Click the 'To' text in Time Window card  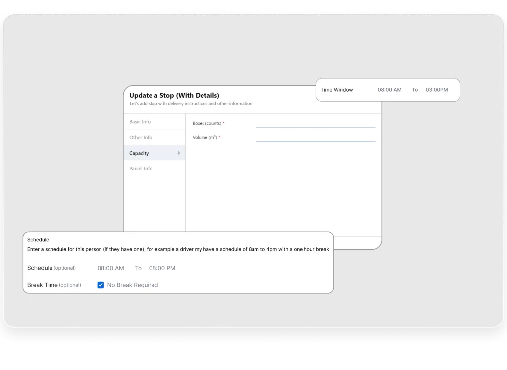415,90
